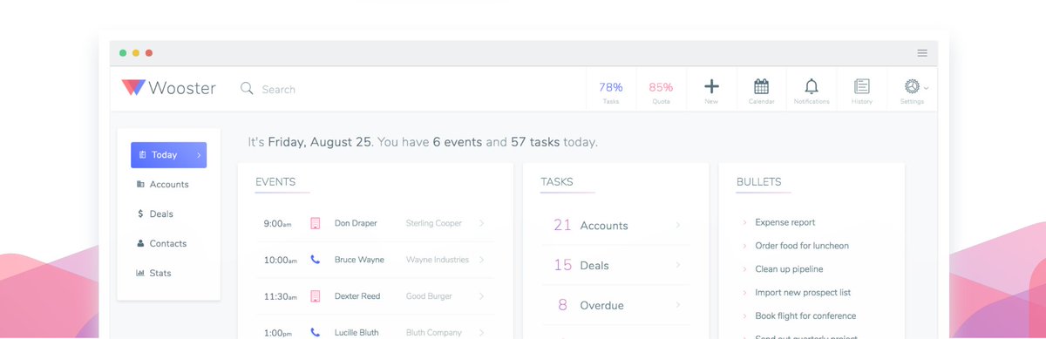Click the Contacts person icon in sidebar

(140, 244)
